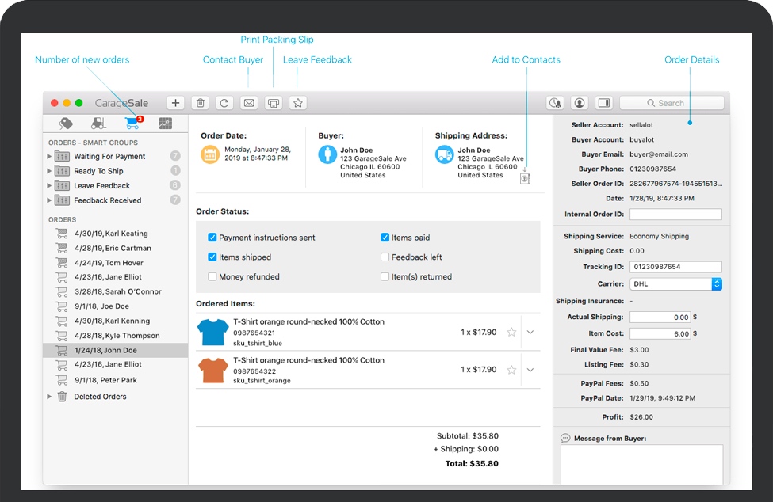This screenshot has width=773, height=502.
Task: Click the Print Packing Slip toolbar icon
Action: click(274, 103)
